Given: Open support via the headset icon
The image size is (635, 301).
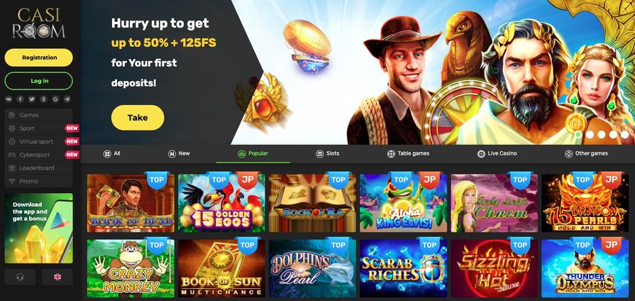Looking at the screenshot, I should tap(20, 277).
